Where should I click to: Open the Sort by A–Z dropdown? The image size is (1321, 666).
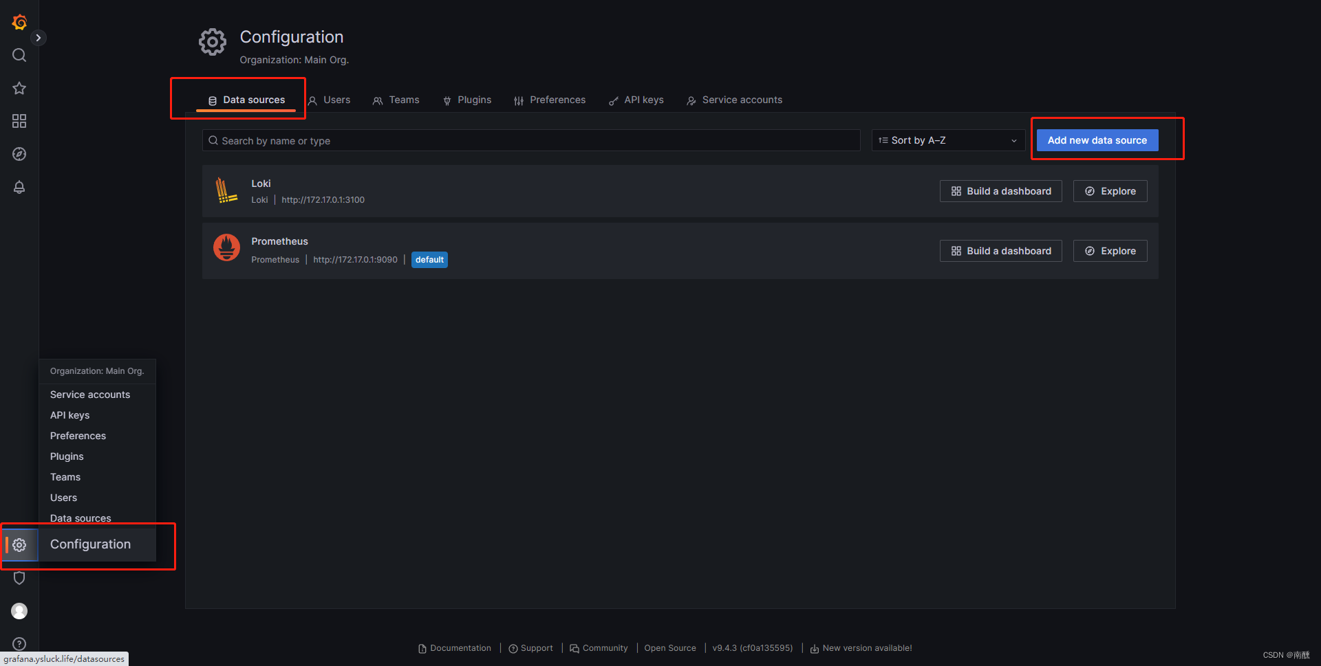(x=948, y=140)
